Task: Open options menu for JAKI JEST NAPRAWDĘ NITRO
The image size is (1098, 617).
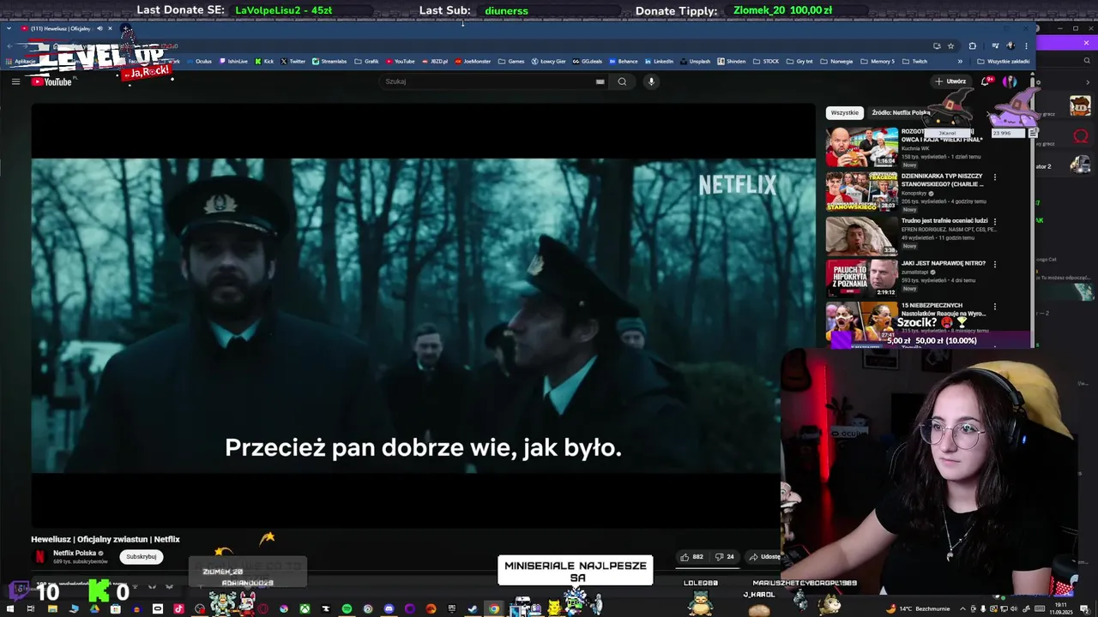Action: (995, 264)
